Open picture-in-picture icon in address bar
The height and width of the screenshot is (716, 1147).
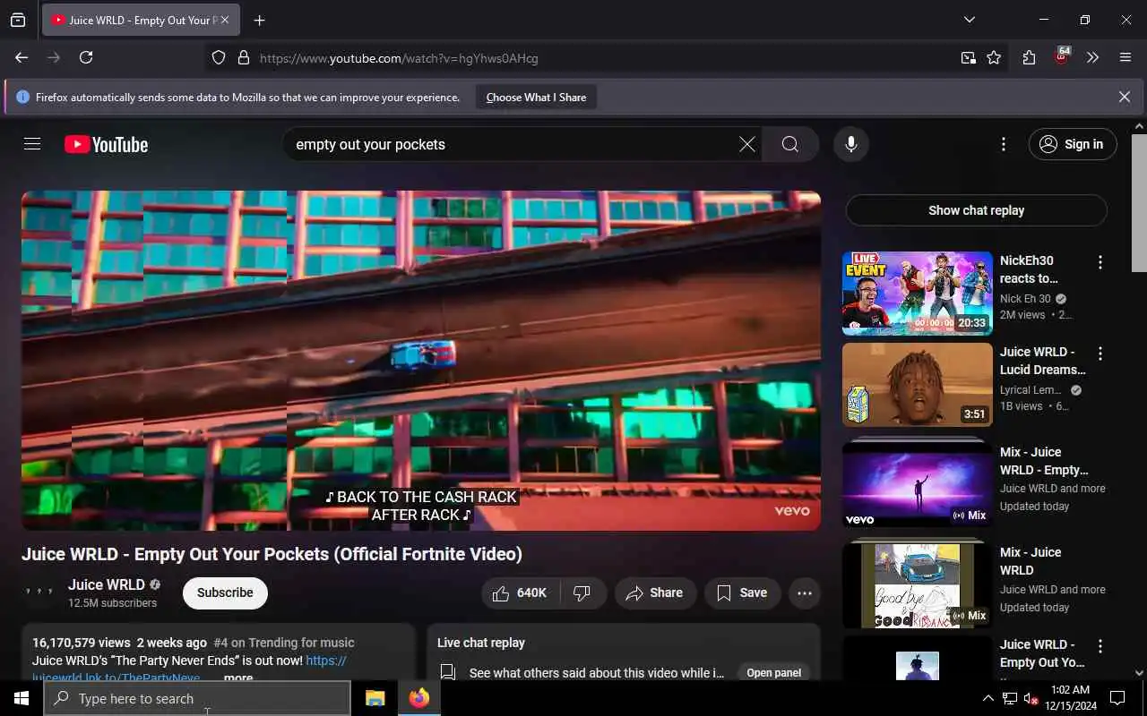click(x=969, y=57)
